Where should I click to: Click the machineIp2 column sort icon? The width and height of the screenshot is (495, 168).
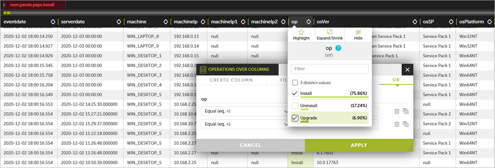coord(284,22)
